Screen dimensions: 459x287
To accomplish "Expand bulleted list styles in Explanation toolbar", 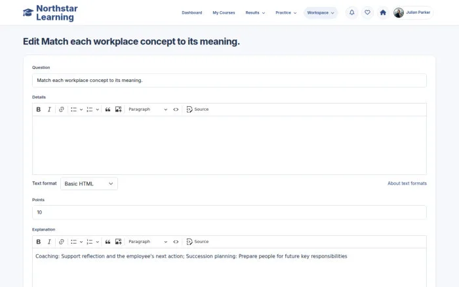I will (x=81, y=242).
